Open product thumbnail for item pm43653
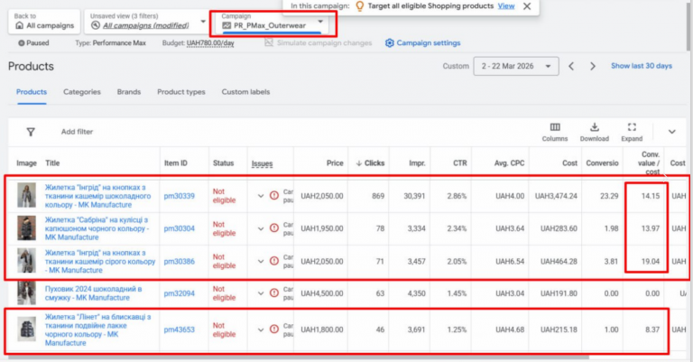The height and width of the screenshot is (362, 693). tap(26, 330)
